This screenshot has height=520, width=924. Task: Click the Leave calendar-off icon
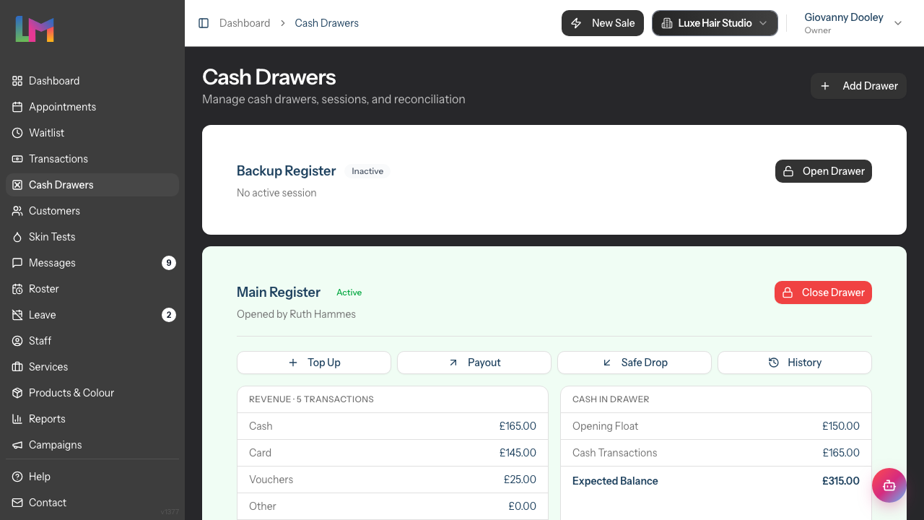[x=17, y=315]
